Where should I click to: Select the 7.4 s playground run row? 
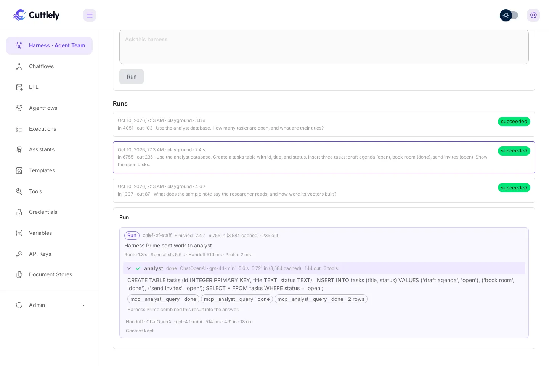pyautogui.click(x=324, y=157)
